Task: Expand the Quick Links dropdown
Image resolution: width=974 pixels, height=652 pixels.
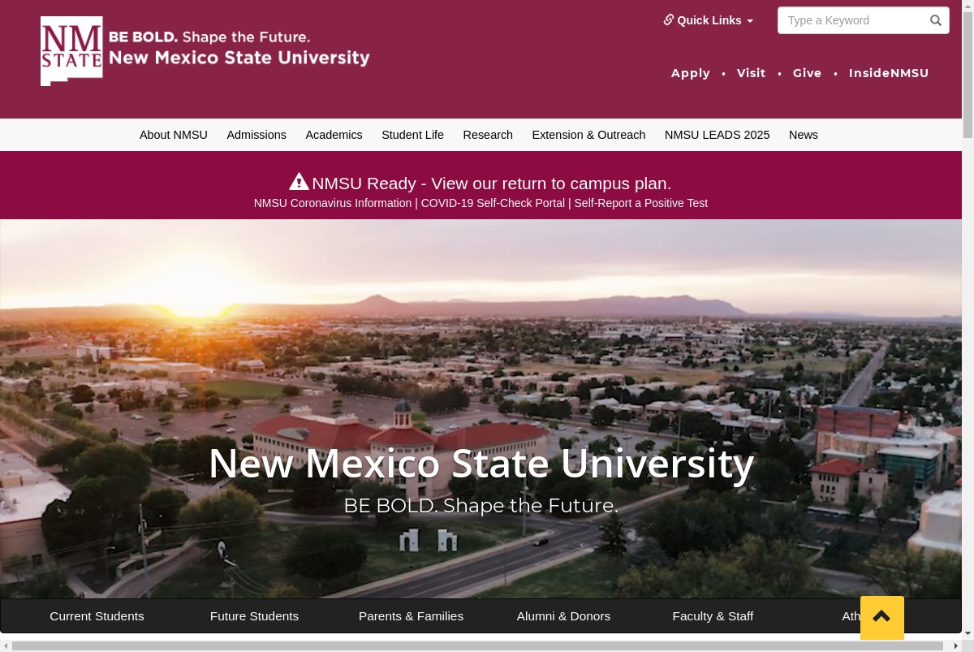Action: tap(709, 20)
